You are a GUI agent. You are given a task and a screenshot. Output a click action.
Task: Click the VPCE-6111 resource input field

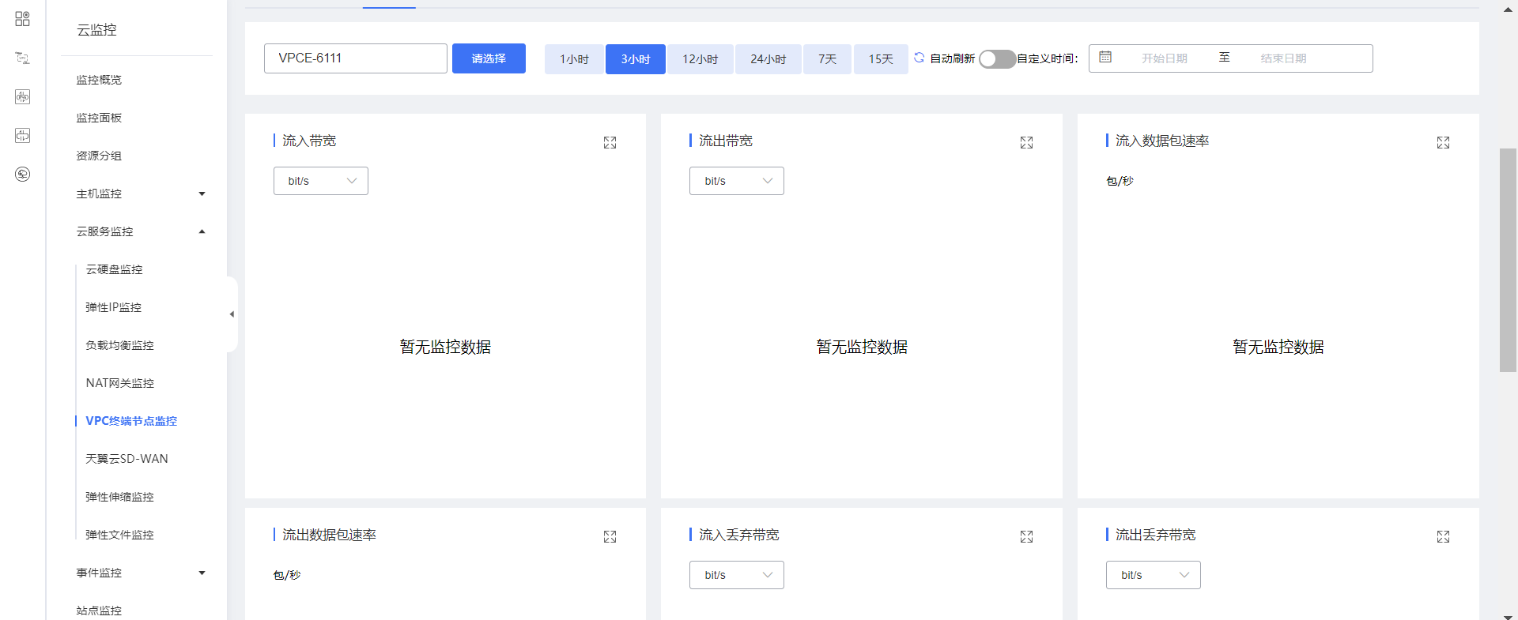(355, 58)
